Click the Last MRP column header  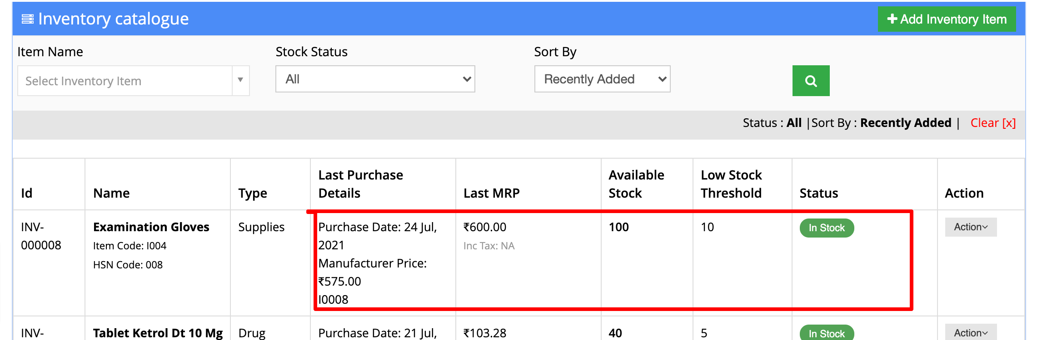pyautogui.click(x=491, y=193)
